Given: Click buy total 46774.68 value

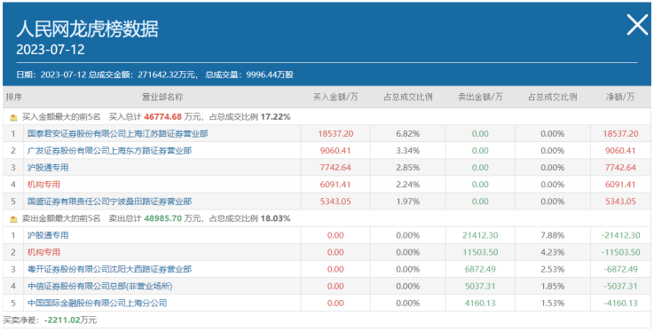Looking at the screenshot, I should pyautogui.click(x=162, y=117).
